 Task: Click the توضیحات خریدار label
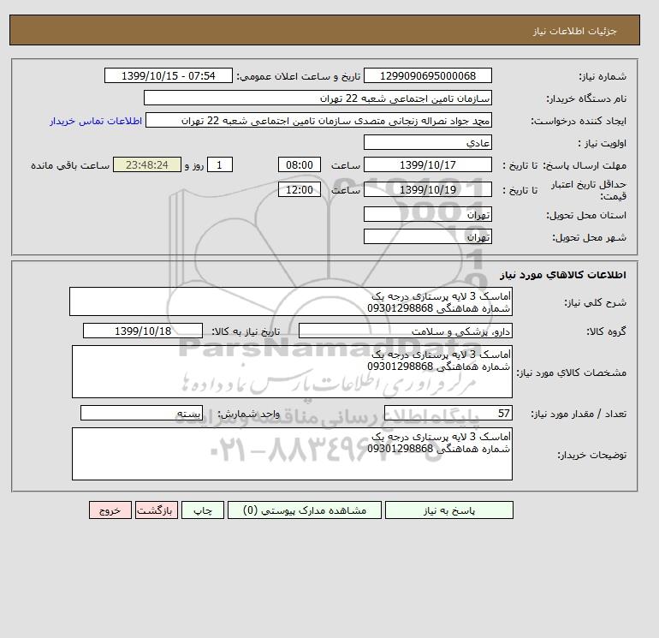pyautogui.click(x=592, y=455)
